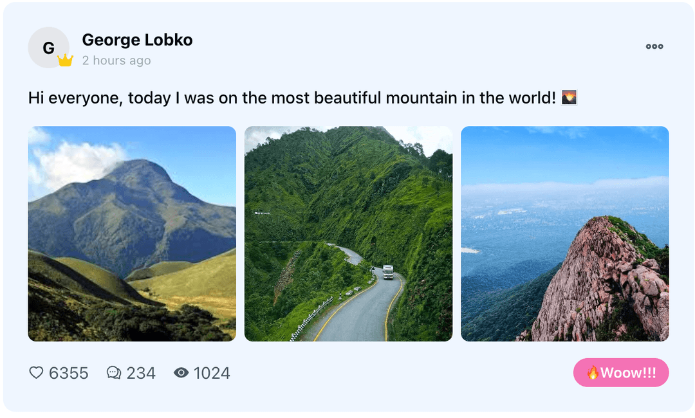Open comments via the speech bubble icon
The height and width of the screenshot is (418, 695).
click(x=114, y=372)
